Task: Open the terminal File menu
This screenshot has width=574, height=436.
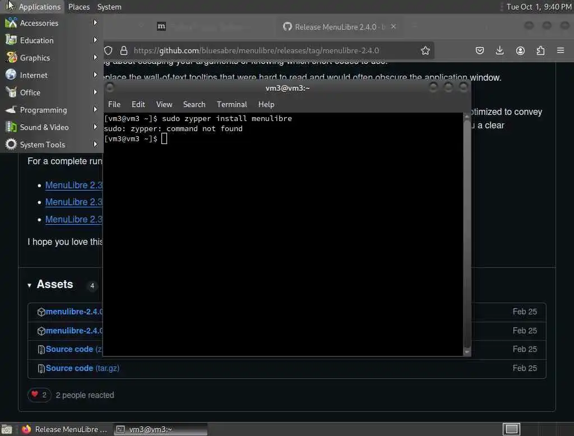Action: [114, 104]
